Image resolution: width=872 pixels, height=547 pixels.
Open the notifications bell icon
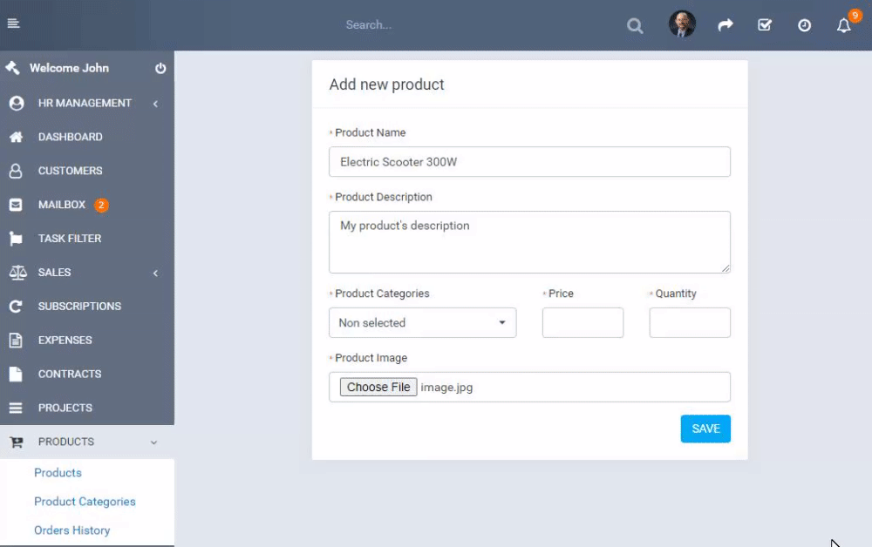(x=844, y=25)
